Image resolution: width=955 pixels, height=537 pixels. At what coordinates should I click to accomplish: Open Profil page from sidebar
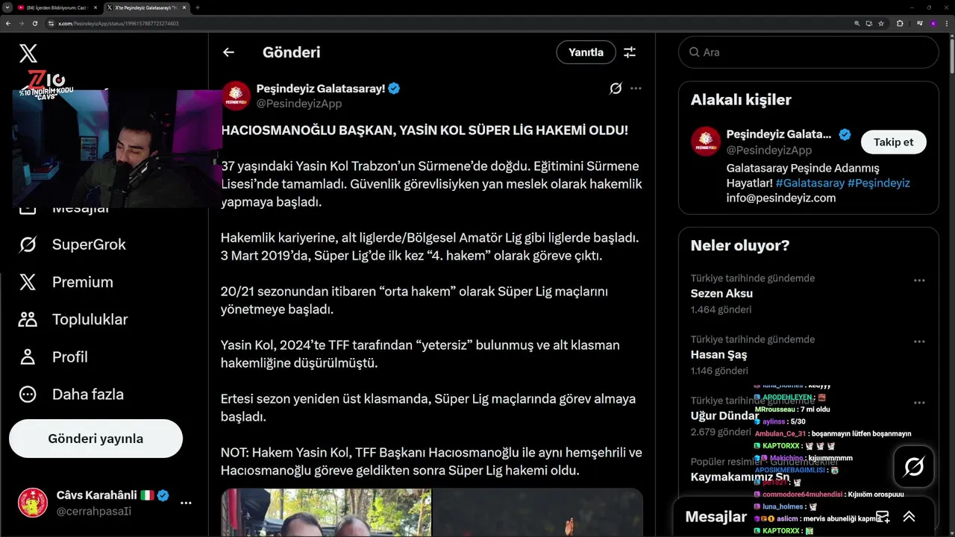[x=53, y=357]
